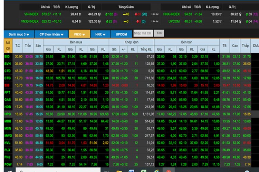This screenshot has height=172, width=259.
Task: Open File Explorer from the taskbar
Action: point(119,171)
